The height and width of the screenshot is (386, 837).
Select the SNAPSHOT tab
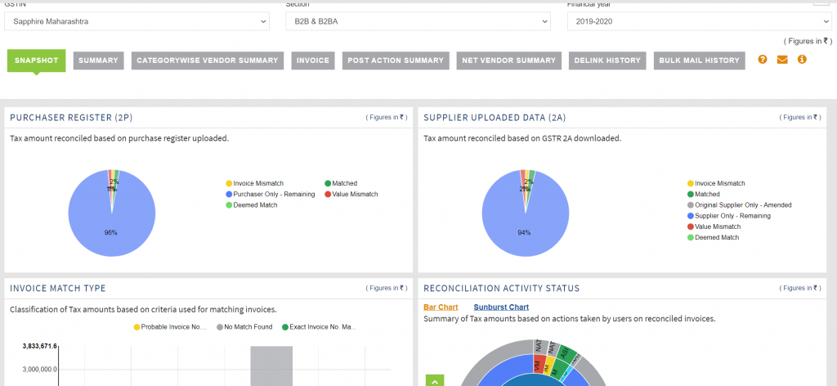click(36, 61)
